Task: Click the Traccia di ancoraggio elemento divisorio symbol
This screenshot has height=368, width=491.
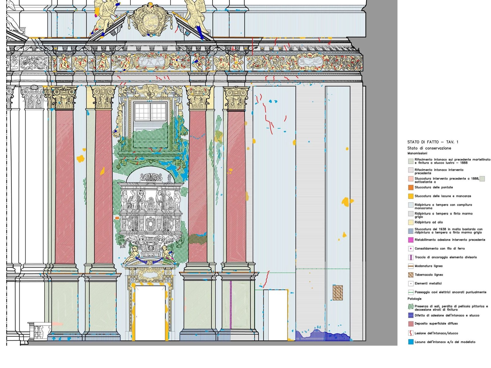Action: click(x=411, y=257)
